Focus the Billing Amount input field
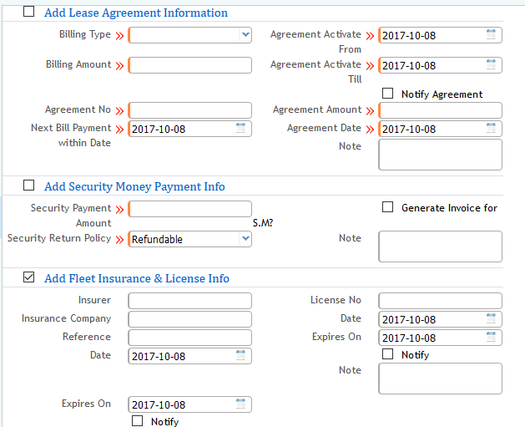Image resolution: width=525 pixels, height=427 pixels. click(190, 65)
